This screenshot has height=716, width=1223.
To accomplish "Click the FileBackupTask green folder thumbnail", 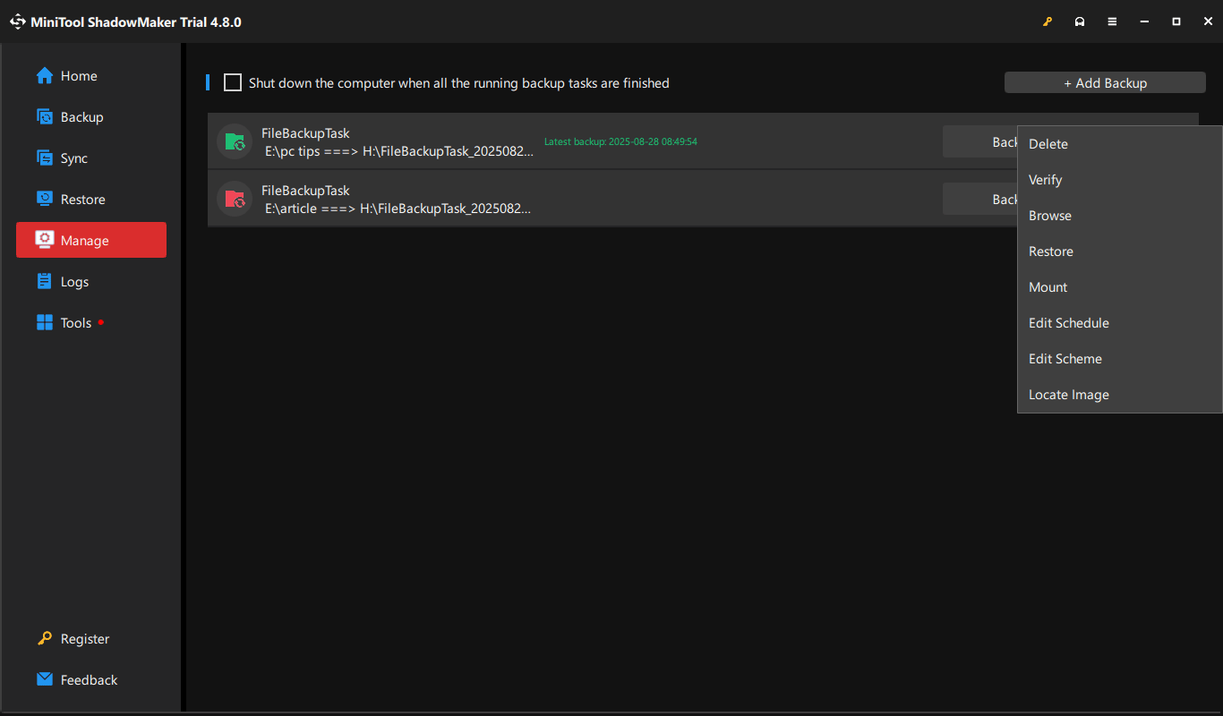I will 234,141.
